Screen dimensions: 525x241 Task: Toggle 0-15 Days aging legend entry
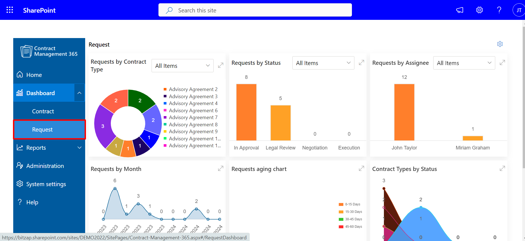click(349, 204)
